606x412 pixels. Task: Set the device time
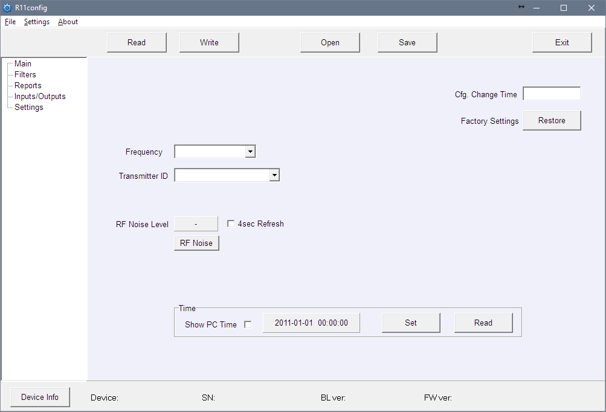[411, 323]
